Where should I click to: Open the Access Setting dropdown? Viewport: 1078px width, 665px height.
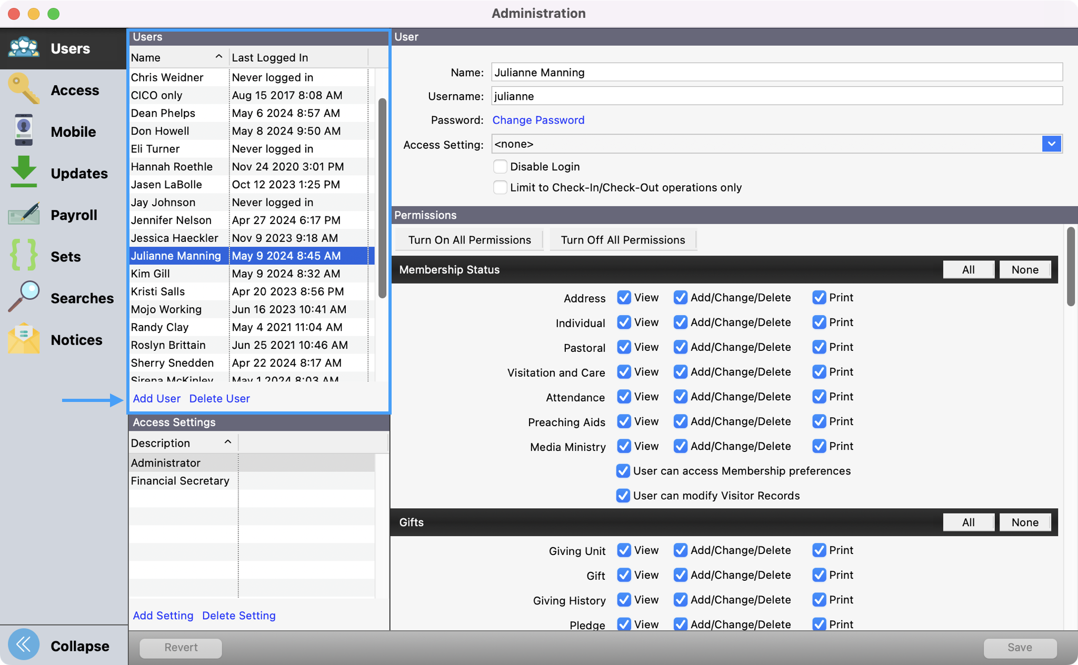[x=1051, y=144]
